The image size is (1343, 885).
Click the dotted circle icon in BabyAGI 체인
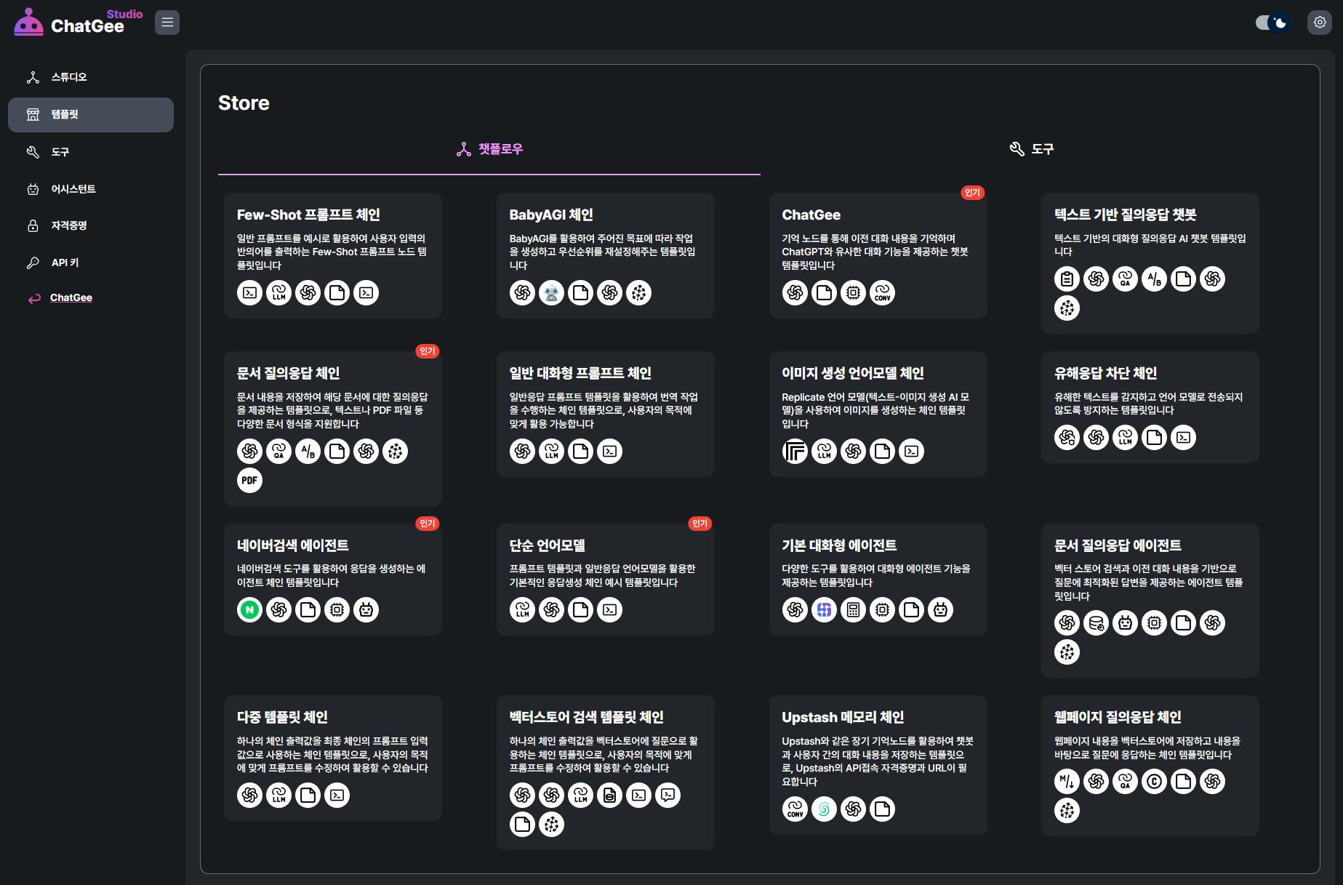click(x=638, y=293)
